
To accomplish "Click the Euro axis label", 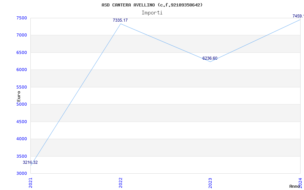I will pos(19,96).
